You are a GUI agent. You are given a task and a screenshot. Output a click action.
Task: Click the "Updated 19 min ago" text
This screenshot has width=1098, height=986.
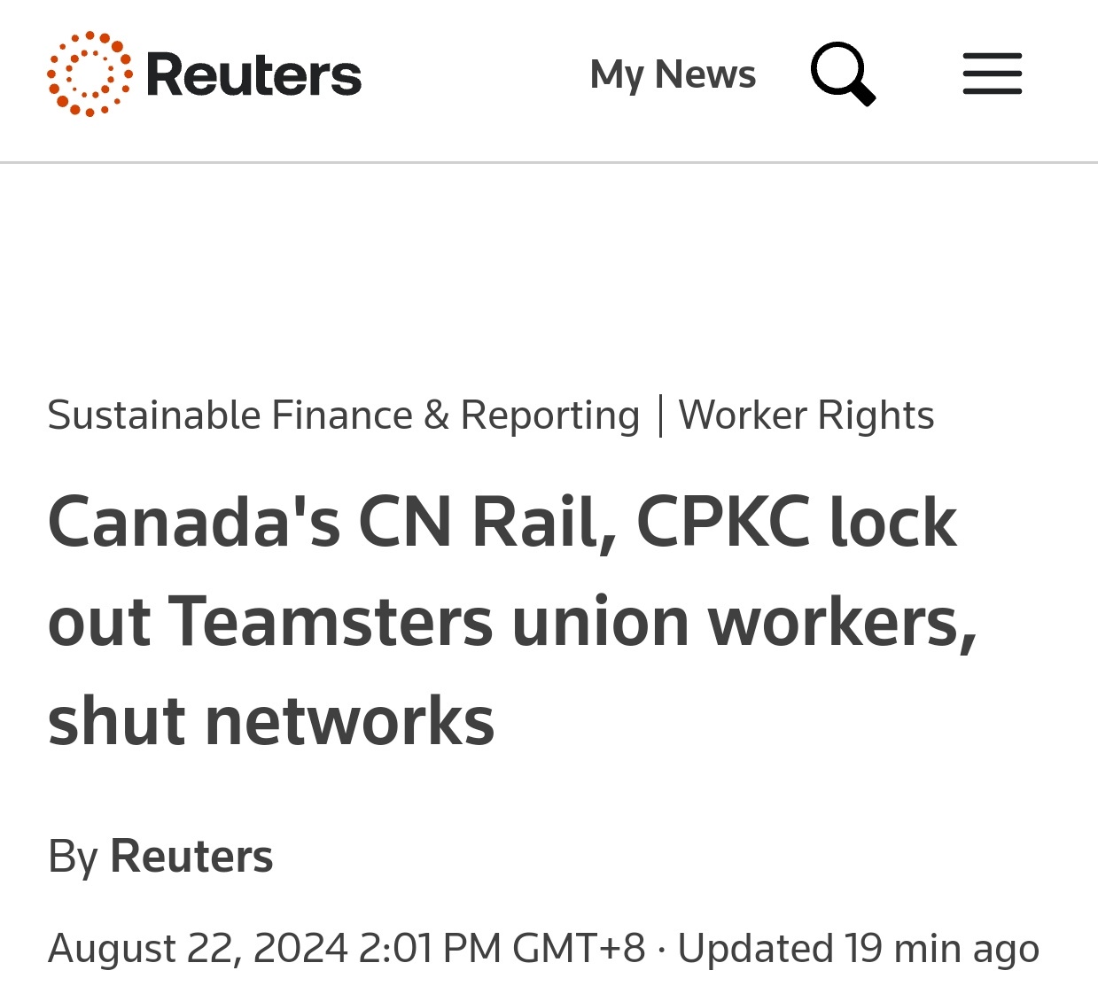(858, 949)
